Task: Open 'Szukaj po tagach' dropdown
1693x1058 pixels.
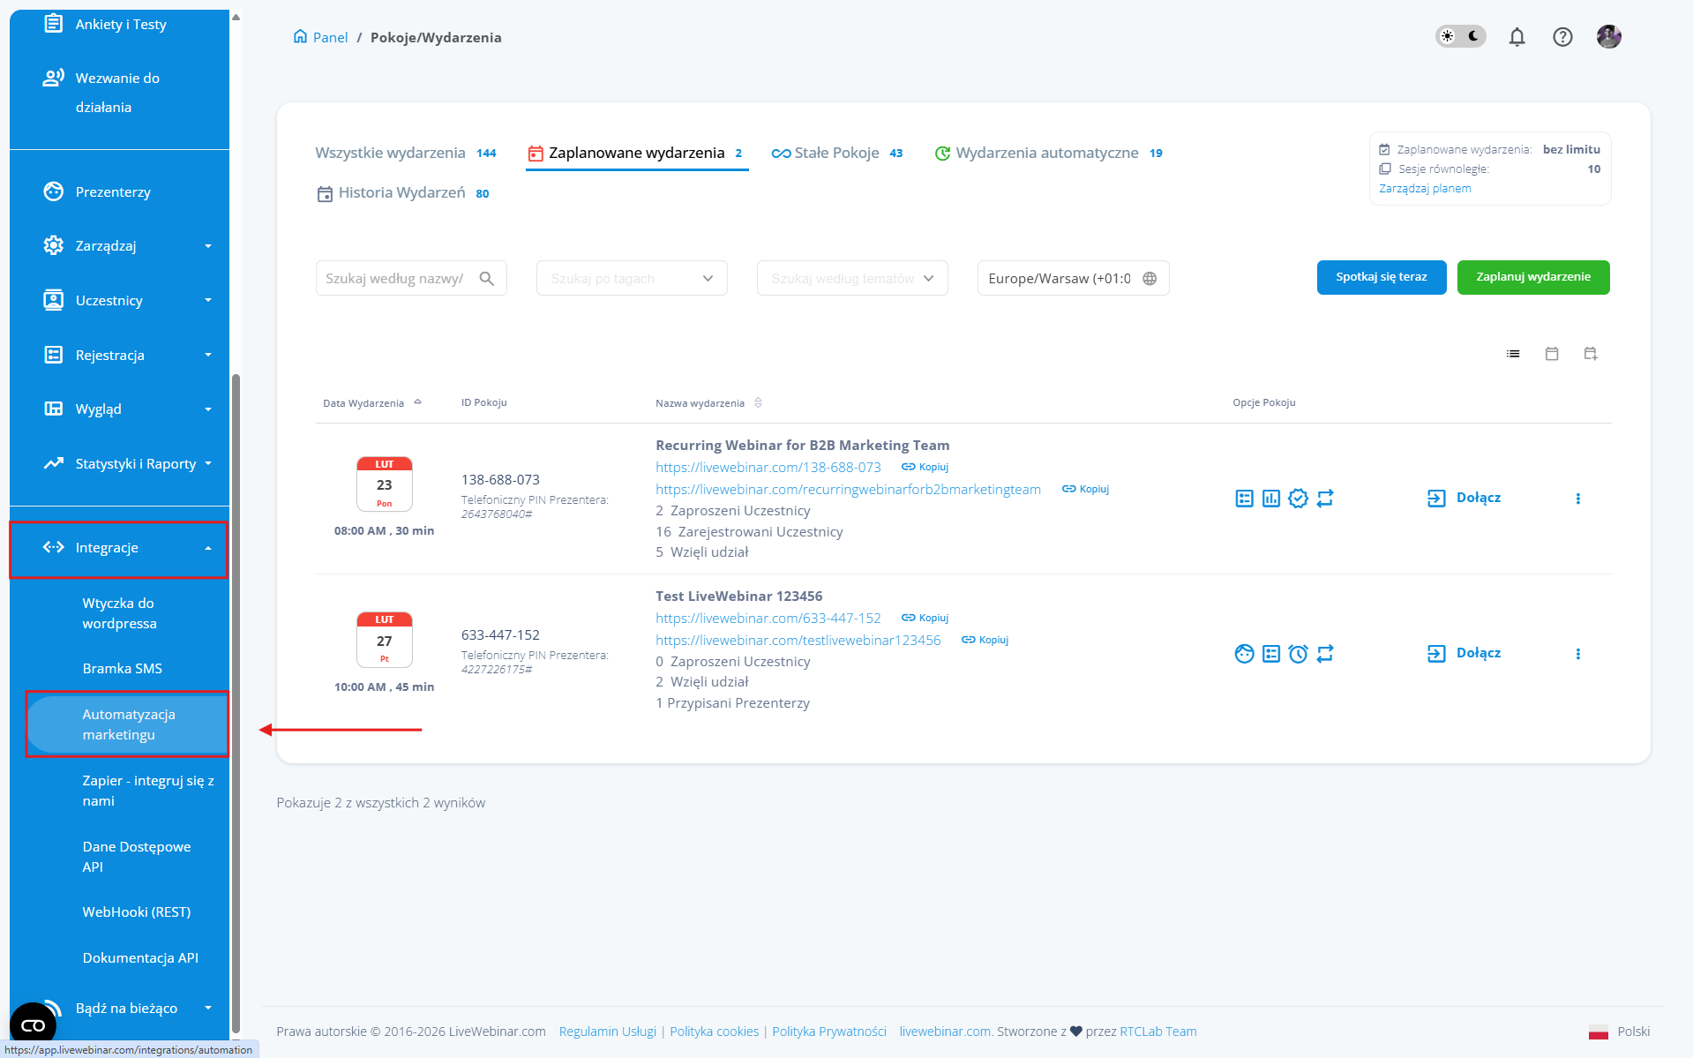Action: (631, 279)
